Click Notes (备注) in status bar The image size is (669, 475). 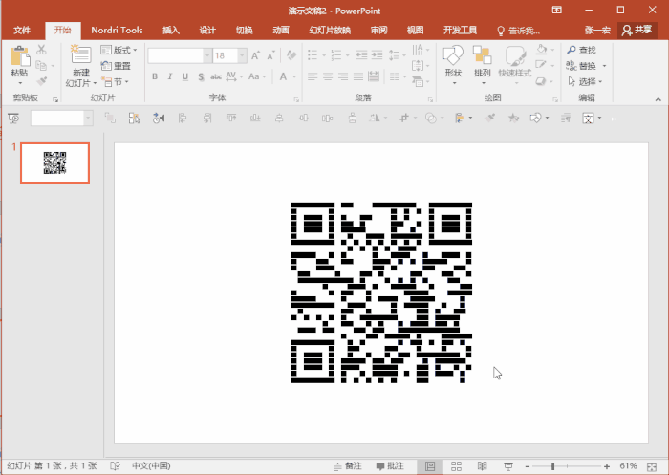tap(348, 466)
